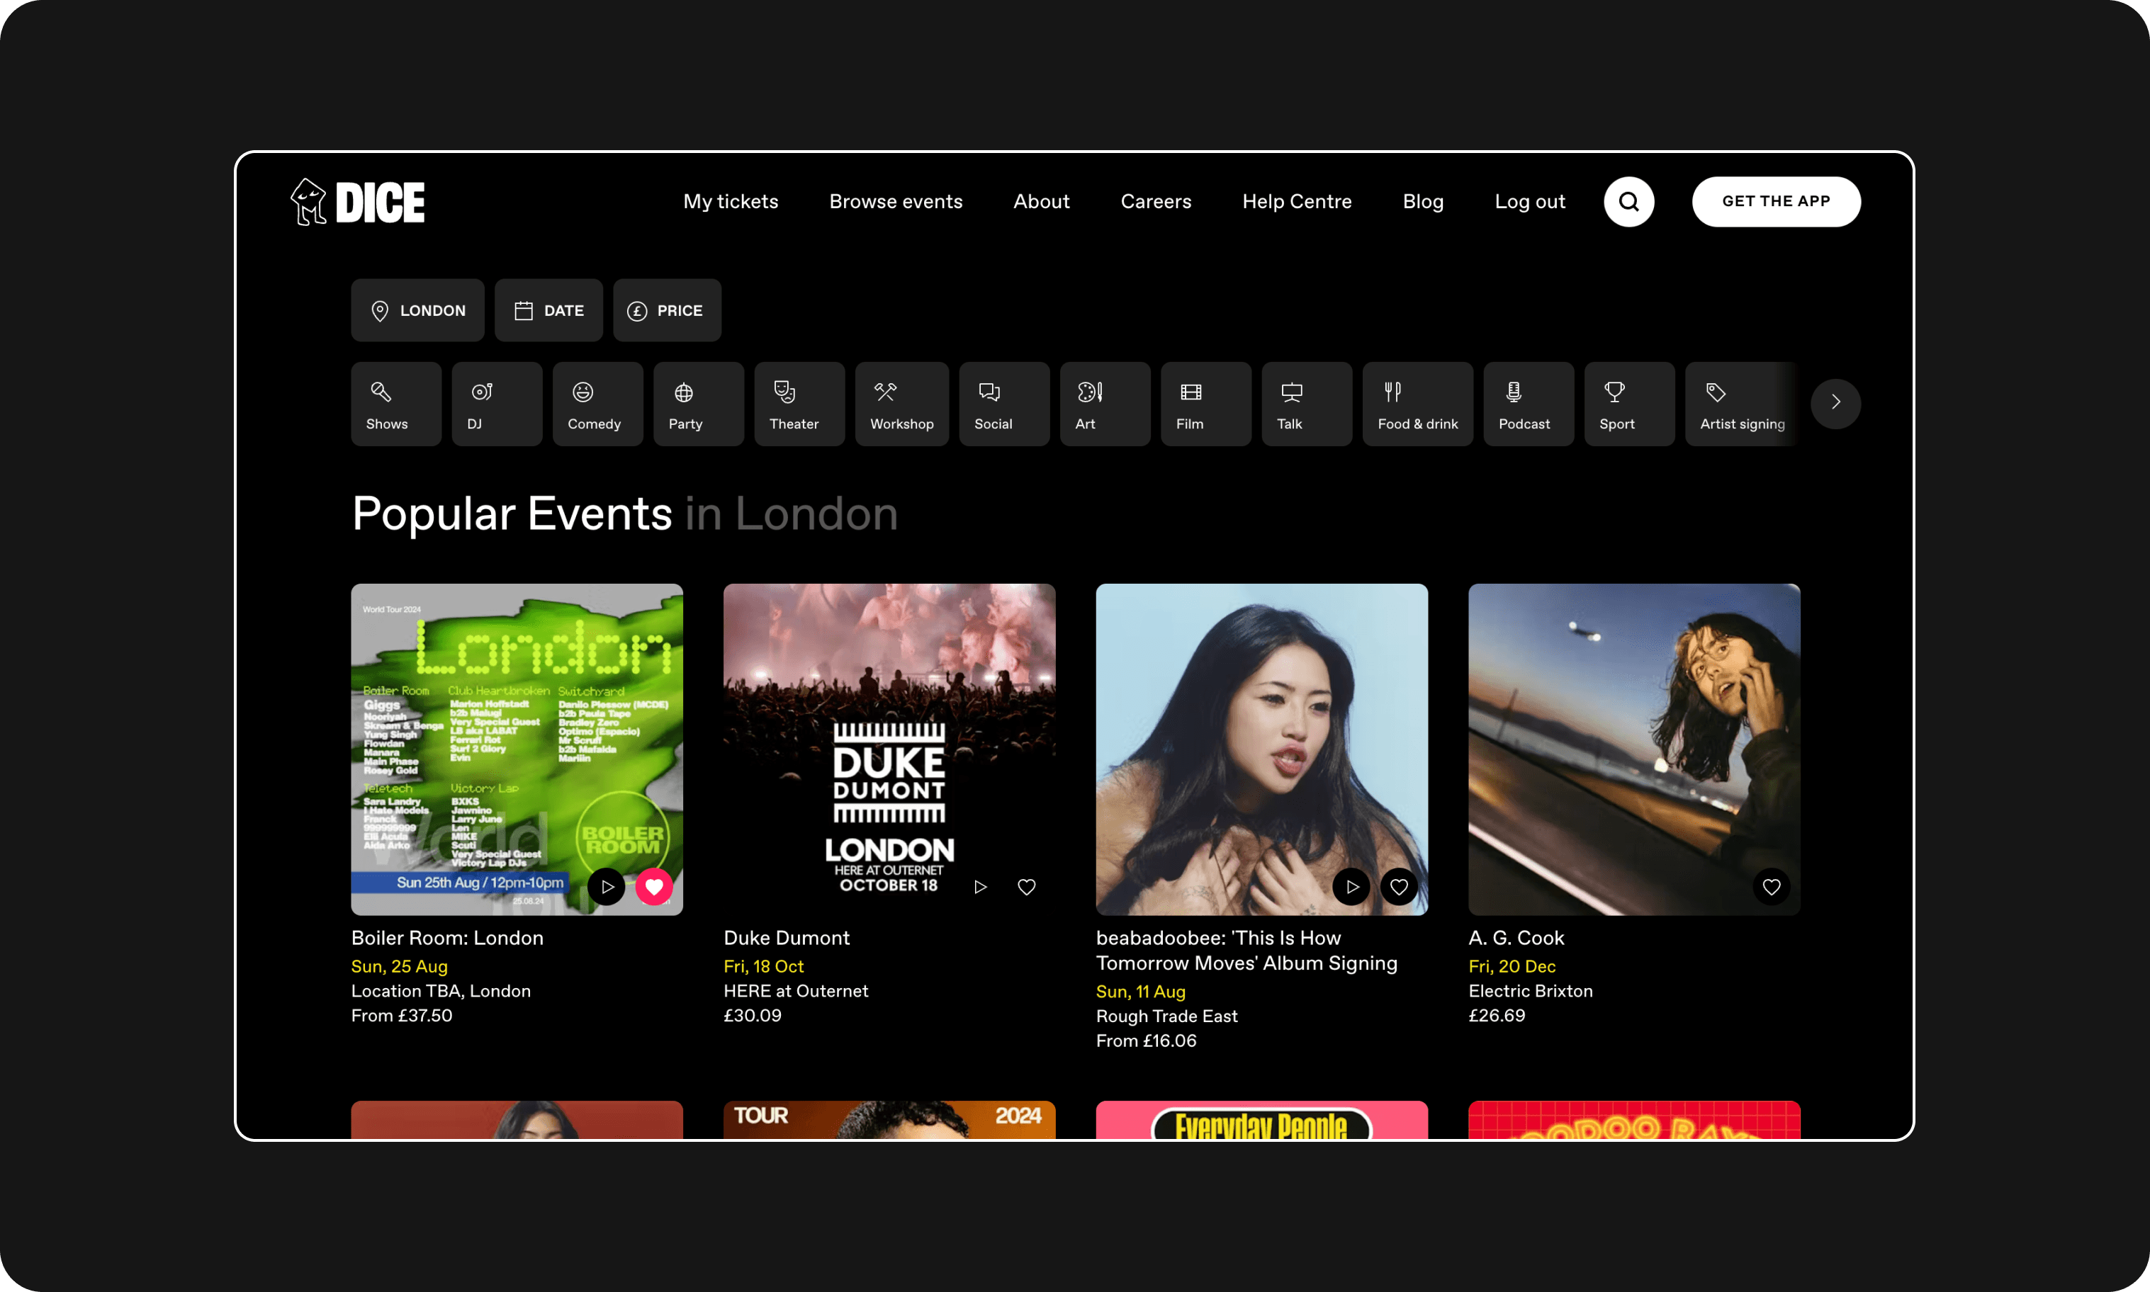This screenshot has height=1292, width=2150.
Task: Pick the Sport trophy category
Action: (1628, 404)
